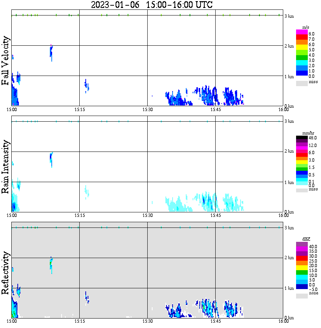The width and height of the screenshot is (321, 328).
Task: Click the m/s unit label above velocity legend
Action: coord(306,28)
